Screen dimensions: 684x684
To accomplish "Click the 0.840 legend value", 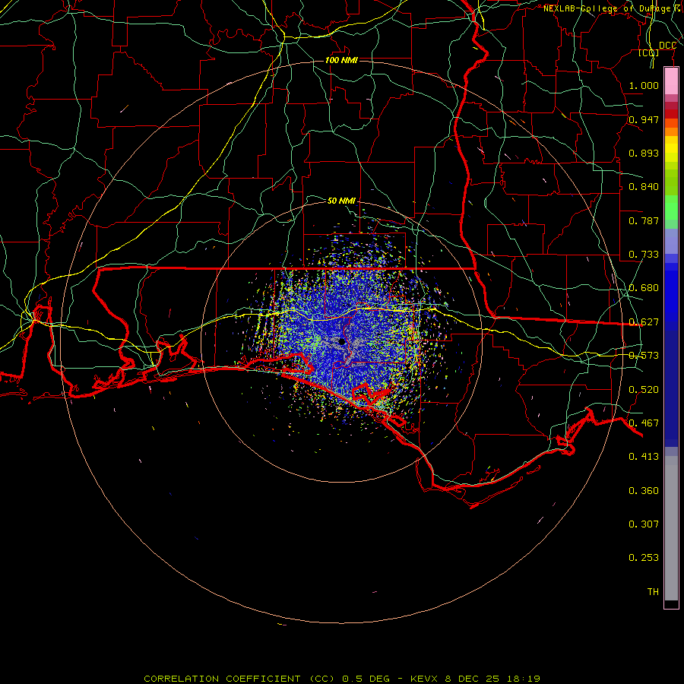I will click(x=644, y=187).
